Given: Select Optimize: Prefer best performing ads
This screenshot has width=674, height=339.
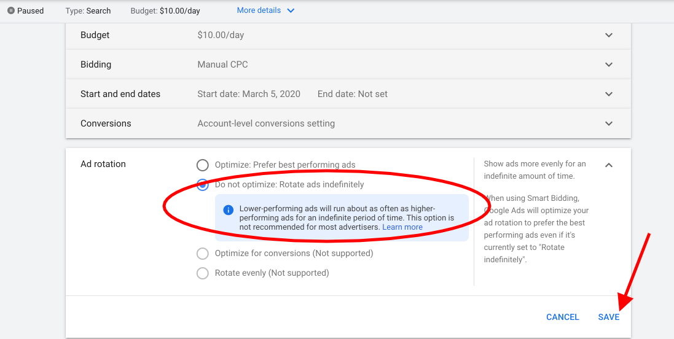Looking at the screenshot, I should click(x=203, y=165).
